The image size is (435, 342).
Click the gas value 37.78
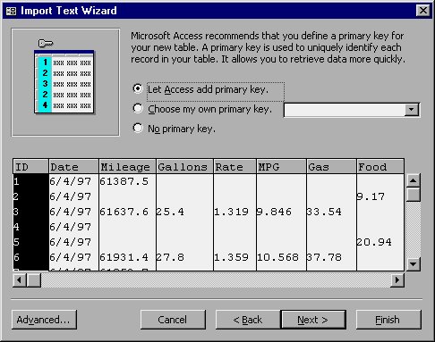click(x=324, y=257)
